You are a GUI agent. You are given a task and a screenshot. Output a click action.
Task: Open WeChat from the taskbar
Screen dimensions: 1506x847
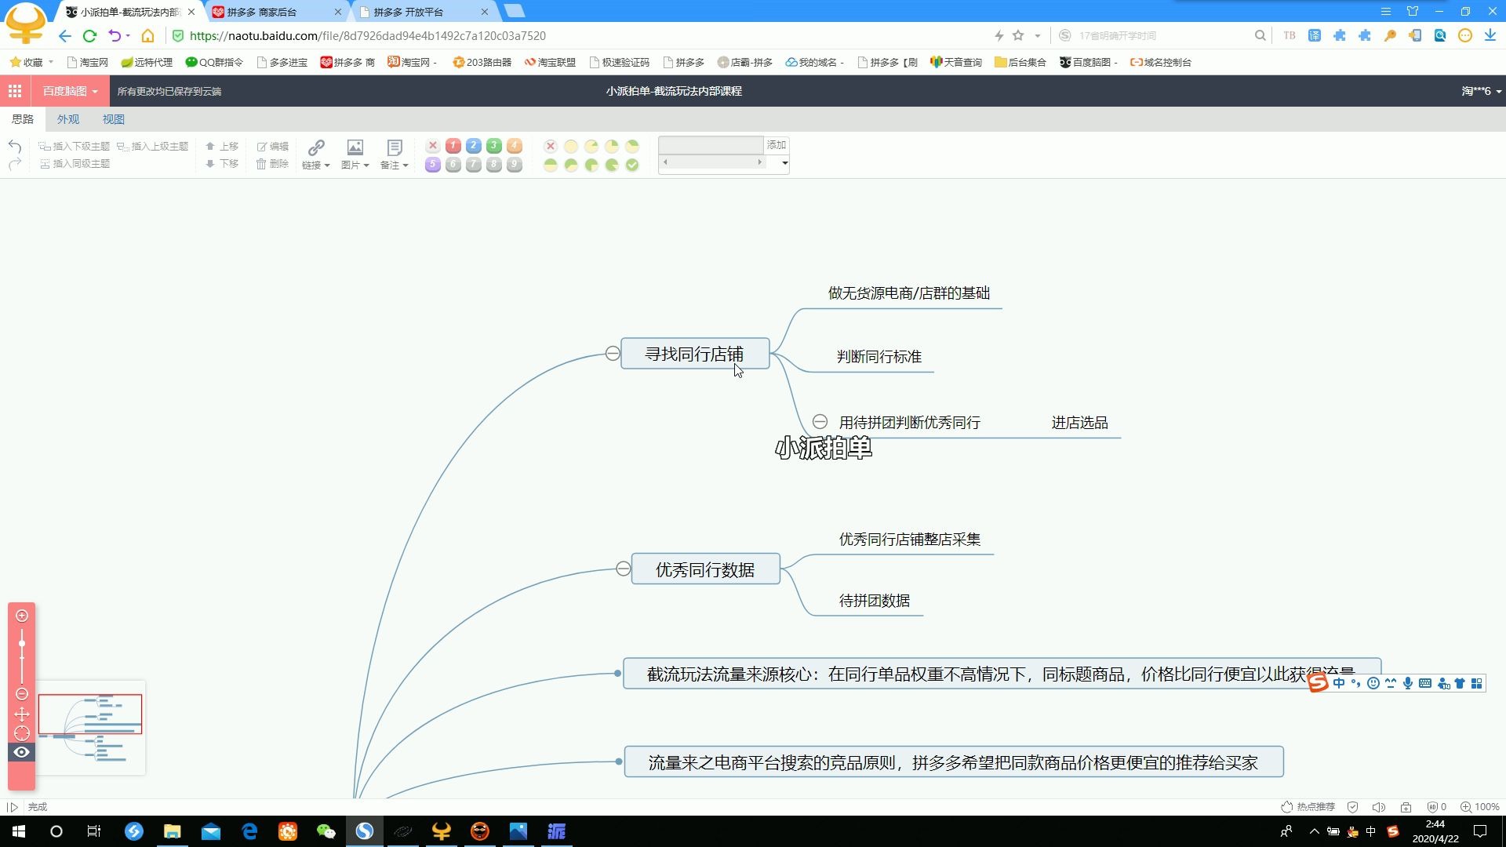pos(326,831)
